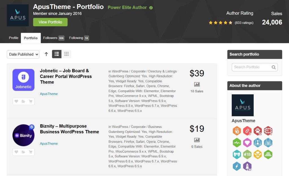This screenshot has height=176, width=289.
Task: Add Jobnetic theme to a collection
Action: [x=23, y=101]
